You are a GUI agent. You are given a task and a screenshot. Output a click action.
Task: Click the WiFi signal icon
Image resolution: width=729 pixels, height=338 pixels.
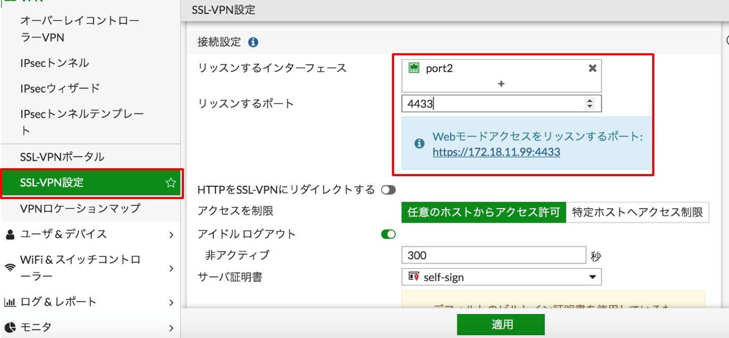[x=10, y=268]
